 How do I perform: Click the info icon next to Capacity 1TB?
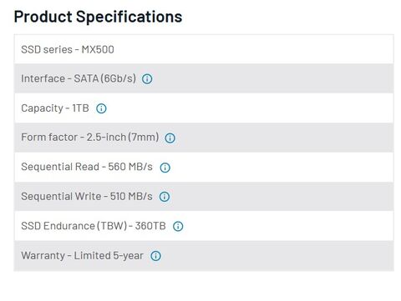(x=101, y=108)
